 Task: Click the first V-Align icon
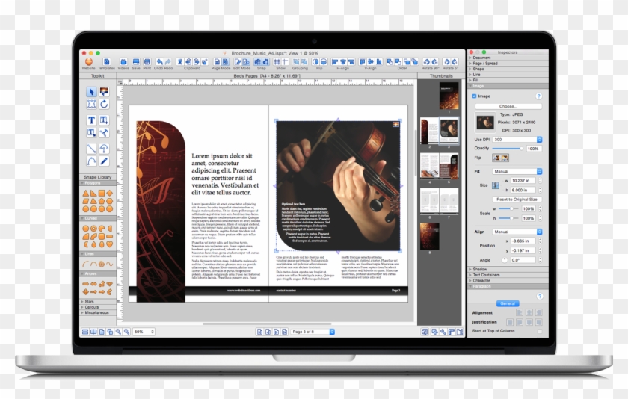[x=363, y=61]
